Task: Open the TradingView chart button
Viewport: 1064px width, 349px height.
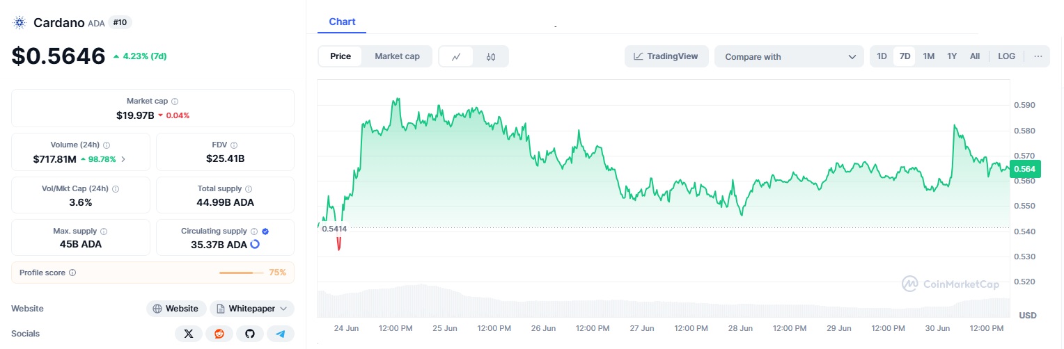Action: click(666, 56)
